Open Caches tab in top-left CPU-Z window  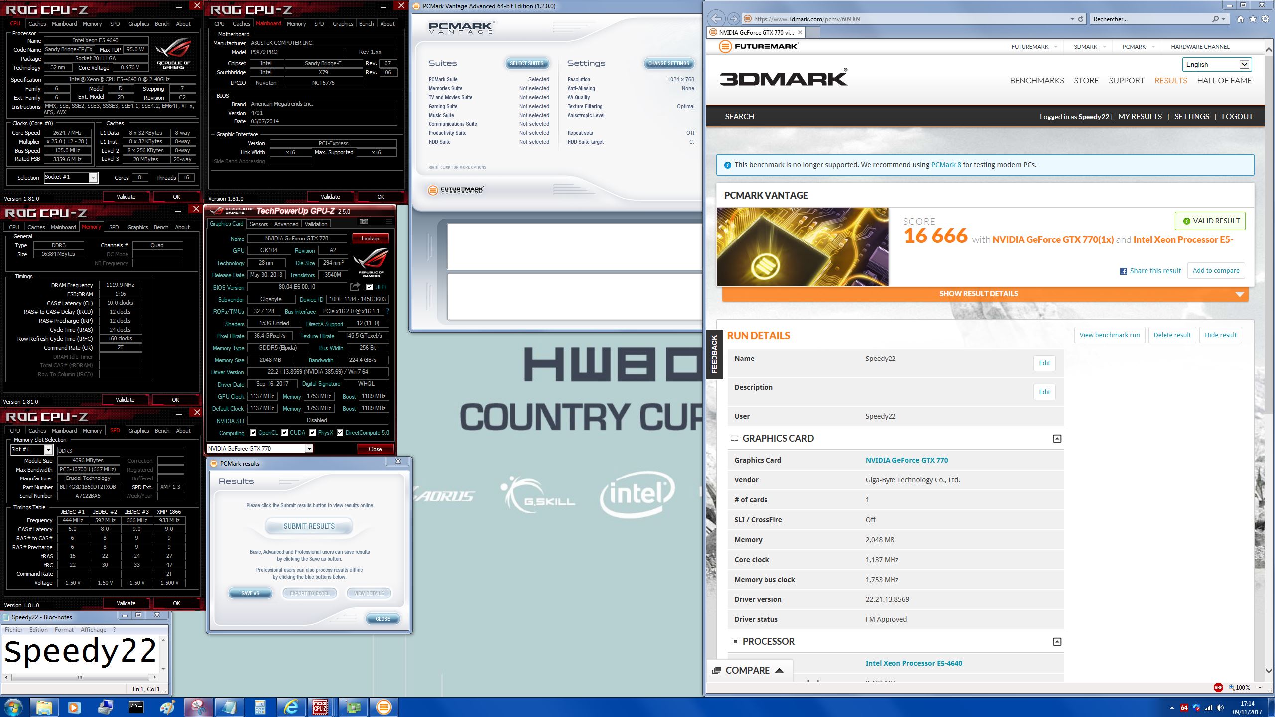(37, 24)
